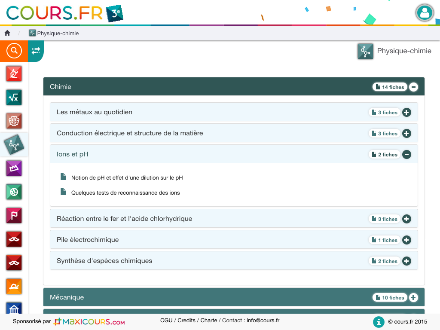This screenshot has width=440, height=330.
Task: Click 3 fiches badge for Conduction électrique
Action: pos(385,133)
